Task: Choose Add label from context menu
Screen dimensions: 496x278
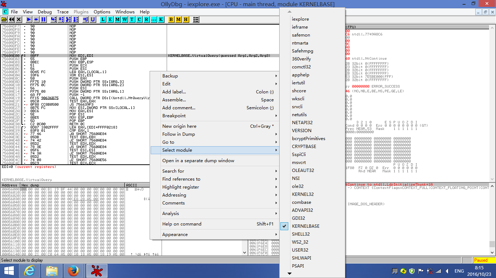Action: click(215, 92)
